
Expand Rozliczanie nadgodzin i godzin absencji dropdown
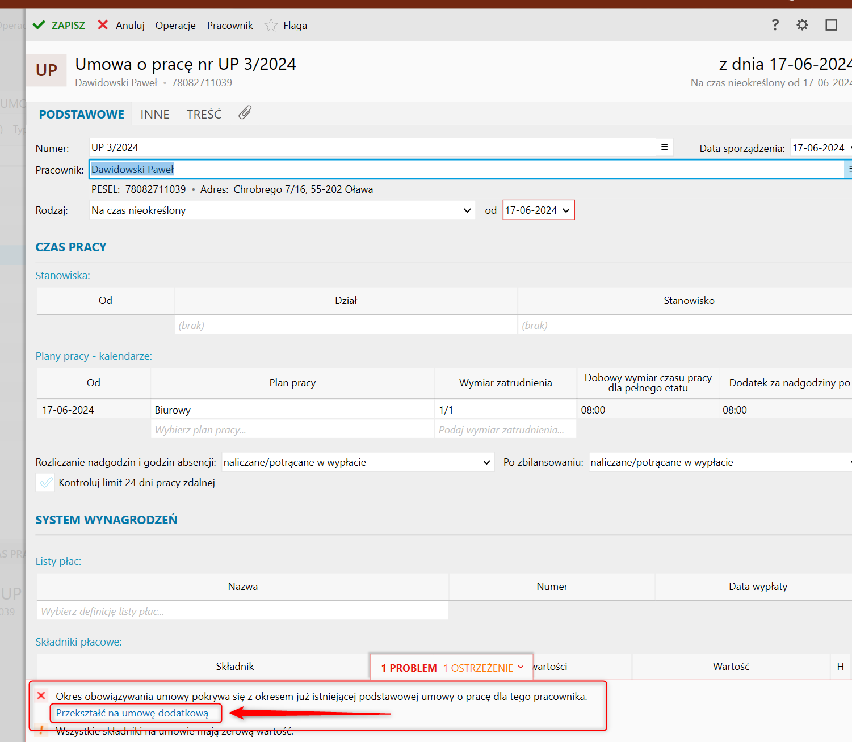(486, 462)
